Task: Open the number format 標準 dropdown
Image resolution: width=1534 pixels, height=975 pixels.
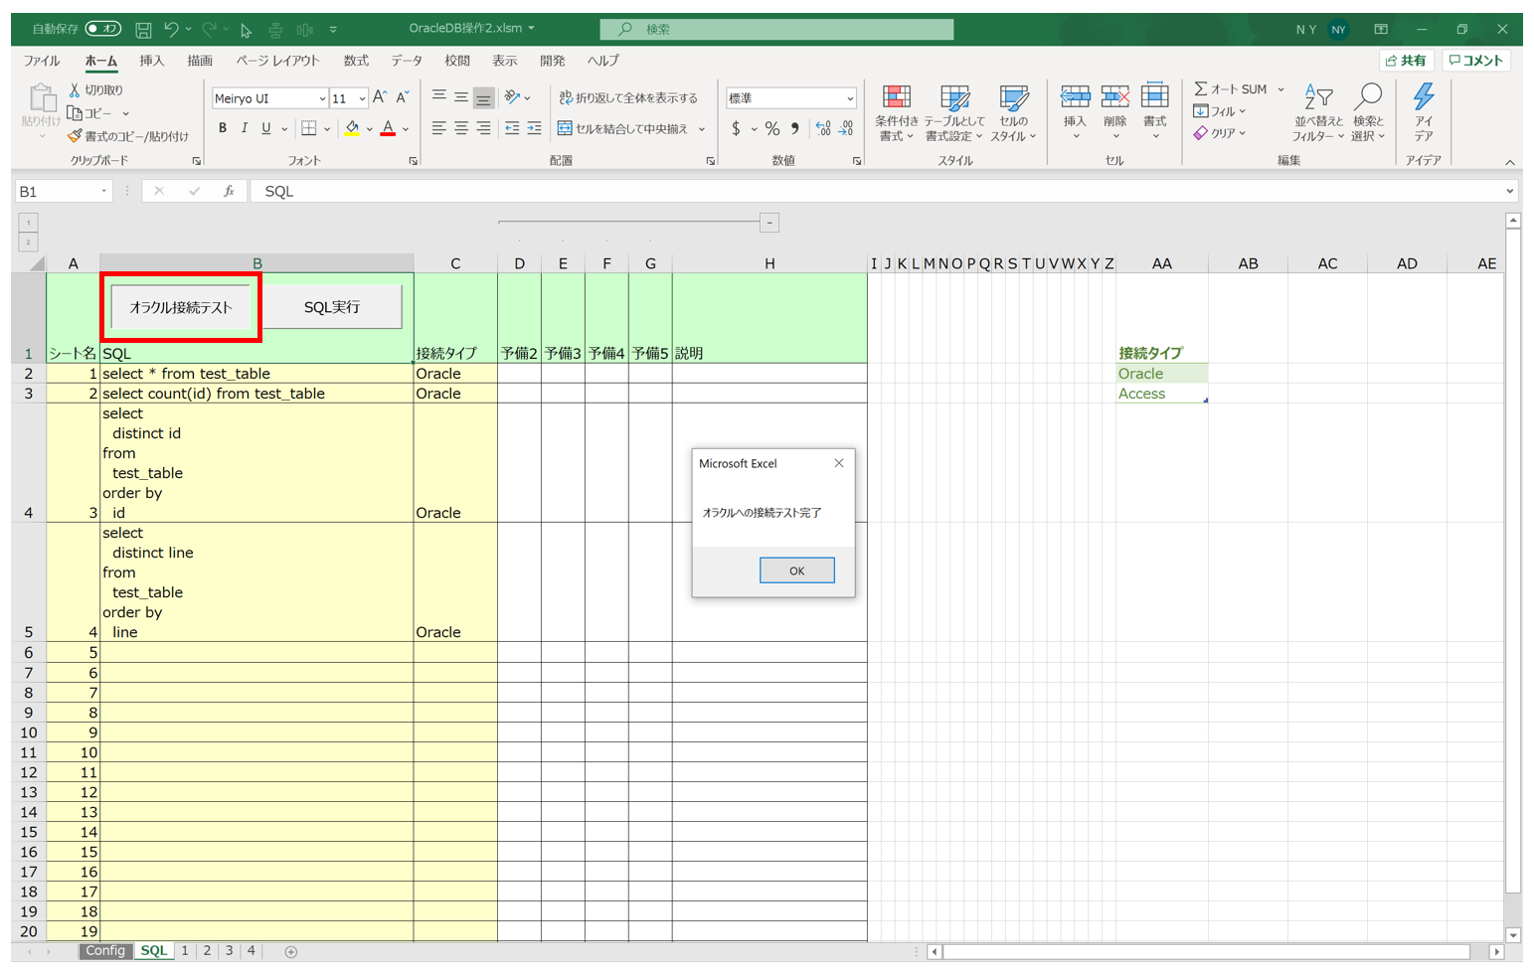Action: click(850, 98)
